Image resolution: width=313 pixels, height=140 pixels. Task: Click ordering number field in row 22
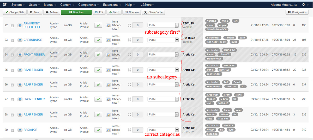138,25
